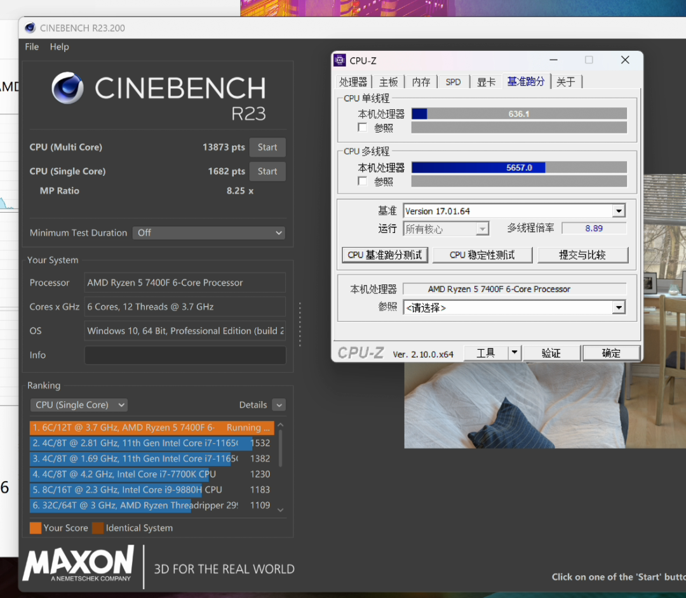Click 提交与比较 button
The image size is (686, 598).
coord(582,255)
